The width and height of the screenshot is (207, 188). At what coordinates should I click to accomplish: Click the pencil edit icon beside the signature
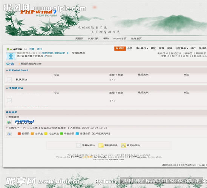point(46,56)
